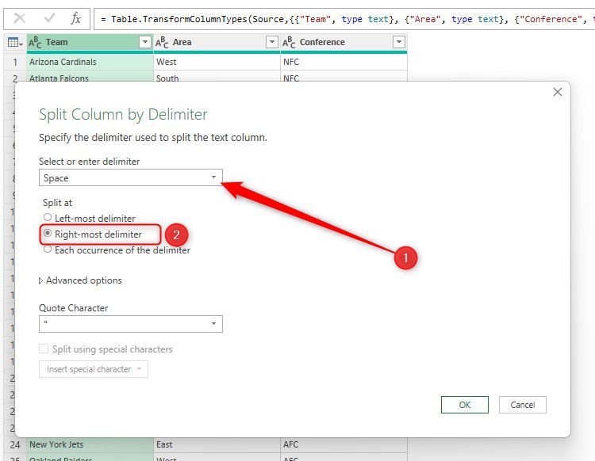Screen dimensions: 595x461
Task: Click the Area column data type icon
Action: [162, 42]
